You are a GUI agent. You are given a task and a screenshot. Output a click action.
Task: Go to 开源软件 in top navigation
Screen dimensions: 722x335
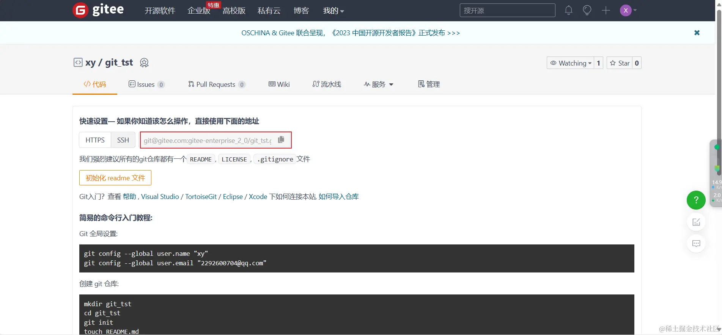[x=160, y=11]
